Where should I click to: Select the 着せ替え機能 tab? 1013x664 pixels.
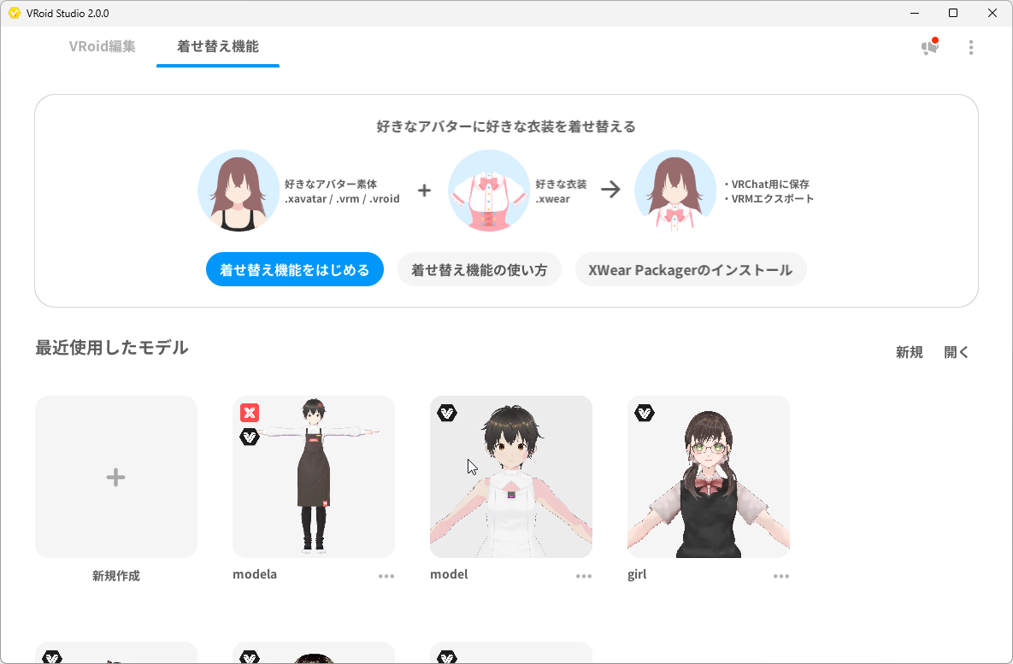coord(217,46)
